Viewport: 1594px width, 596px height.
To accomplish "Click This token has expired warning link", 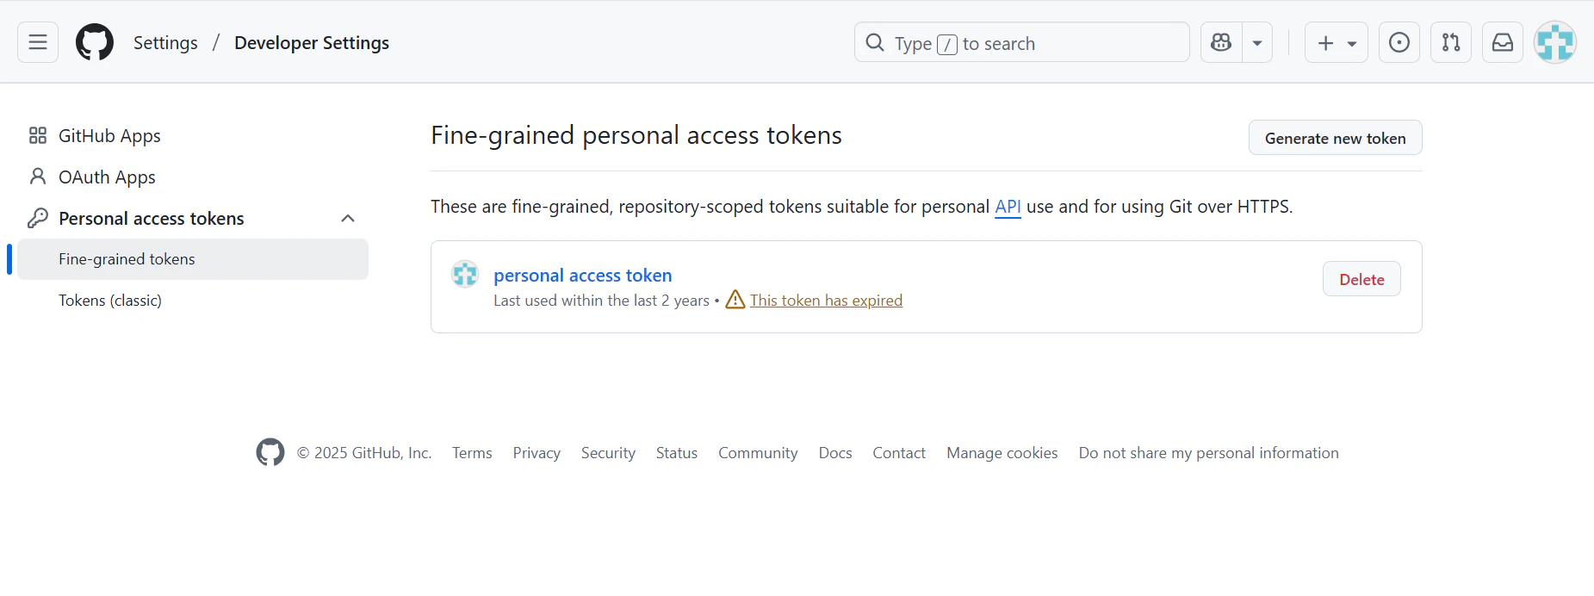I will [x=826, y=300].
